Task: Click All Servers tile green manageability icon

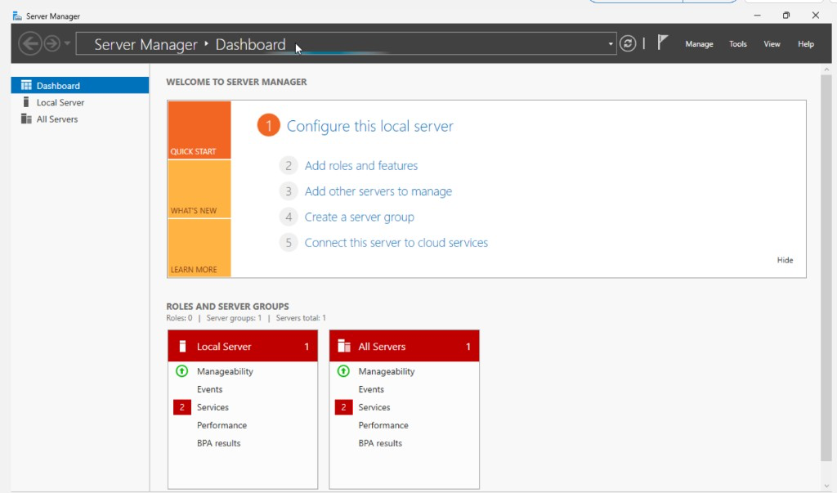Action: tap(344, 370)
